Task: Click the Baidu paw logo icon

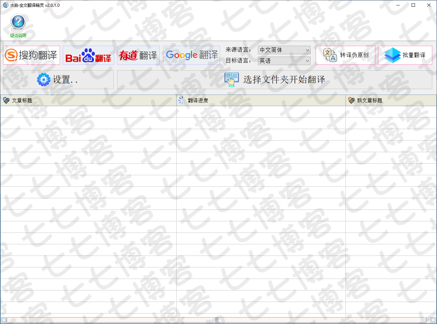Action: click(88, 55)
